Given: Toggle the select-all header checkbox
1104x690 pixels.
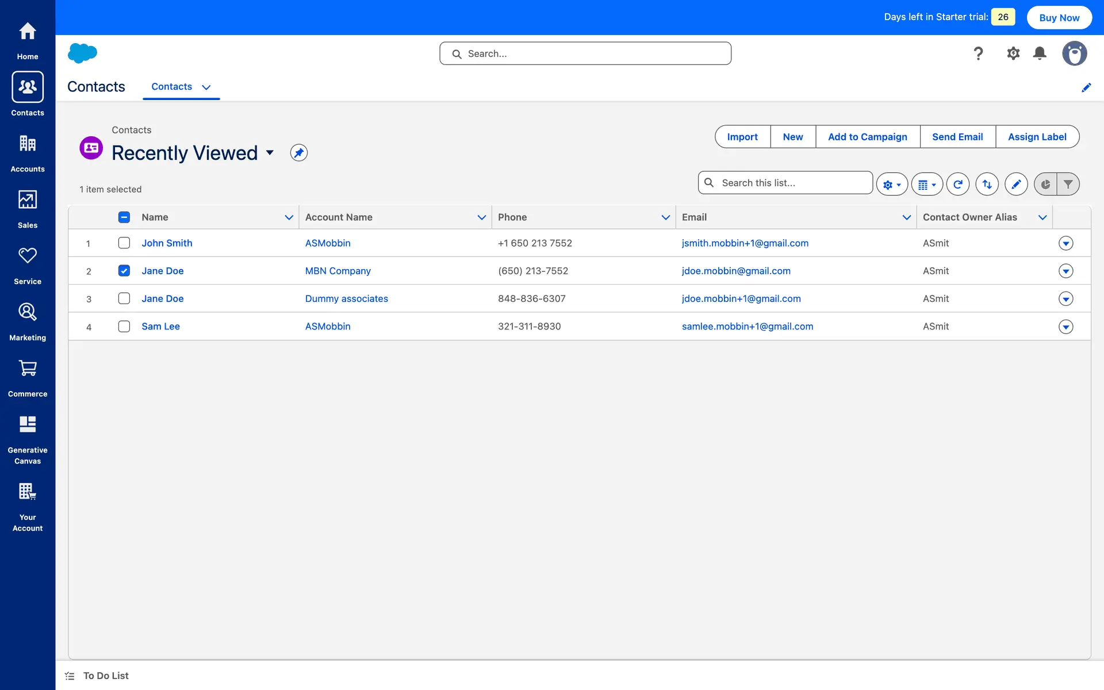Looking at the screenshot, I should tap(124, 217).
